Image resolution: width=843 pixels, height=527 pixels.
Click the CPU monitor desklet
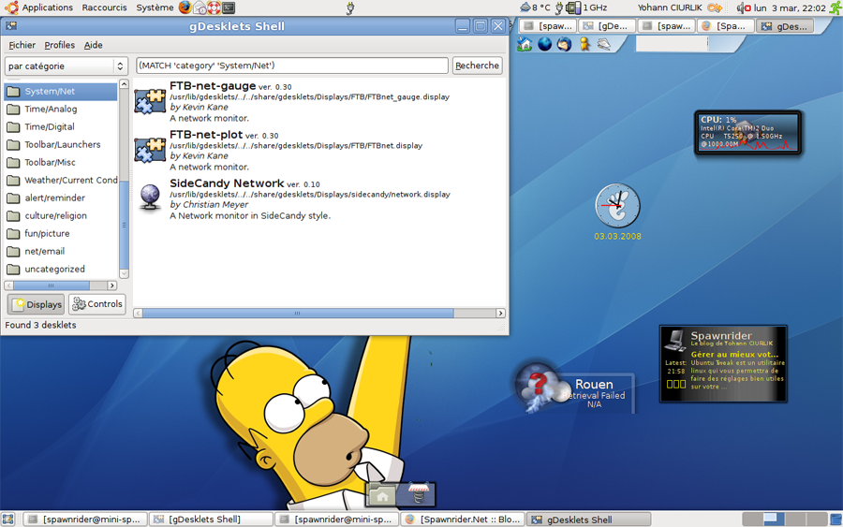[x=747, y=133]
